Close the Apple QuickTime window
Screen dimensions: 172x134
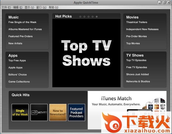169,3
